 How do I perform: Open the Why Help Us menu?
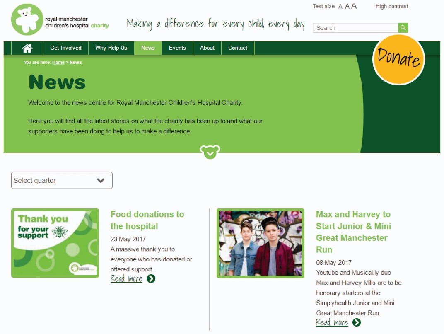[x=111, y=48]
